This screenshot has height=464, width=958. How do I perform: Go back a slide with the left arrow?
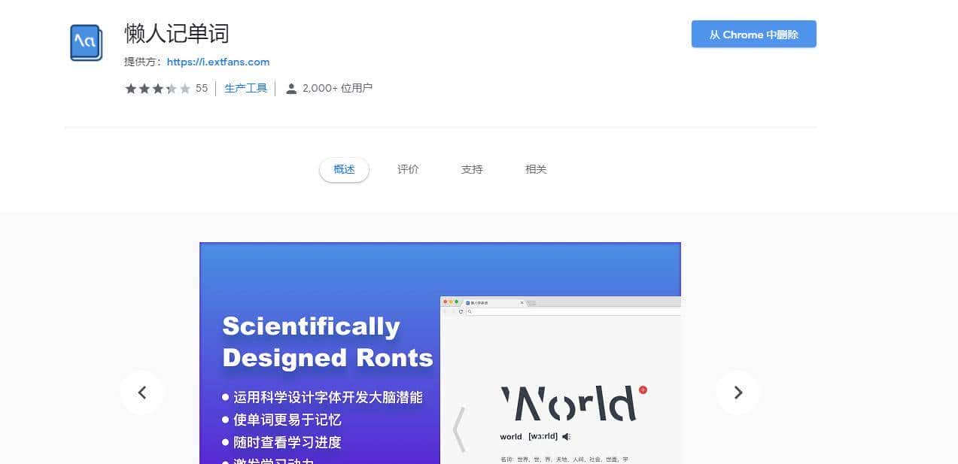click(x=142, y=392)
